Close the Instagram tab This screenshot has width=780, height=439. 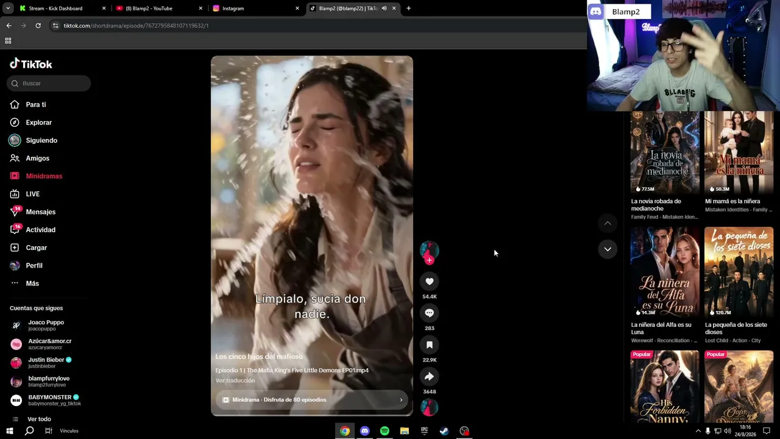click(297, 9)
